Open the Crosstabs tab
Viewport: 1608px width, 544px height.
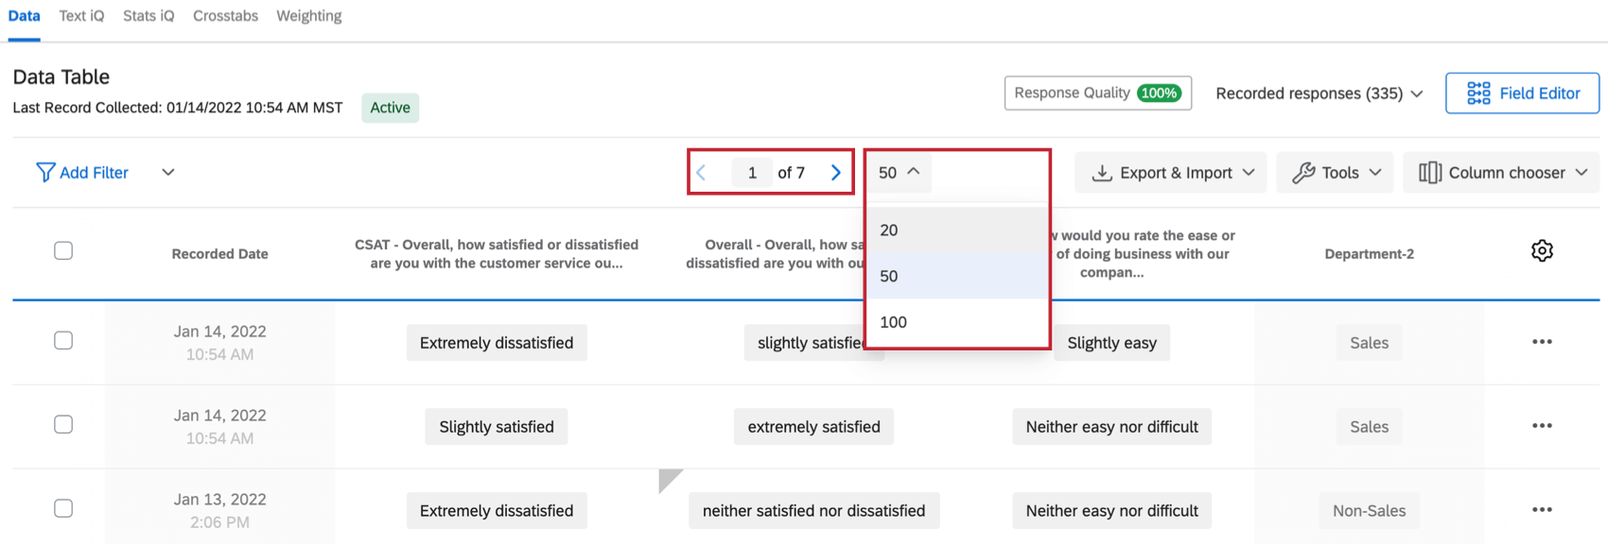click(x=225, y=16)
